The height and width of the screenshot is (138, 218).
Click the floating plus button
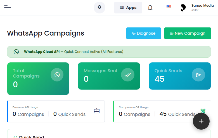point(201,121)
